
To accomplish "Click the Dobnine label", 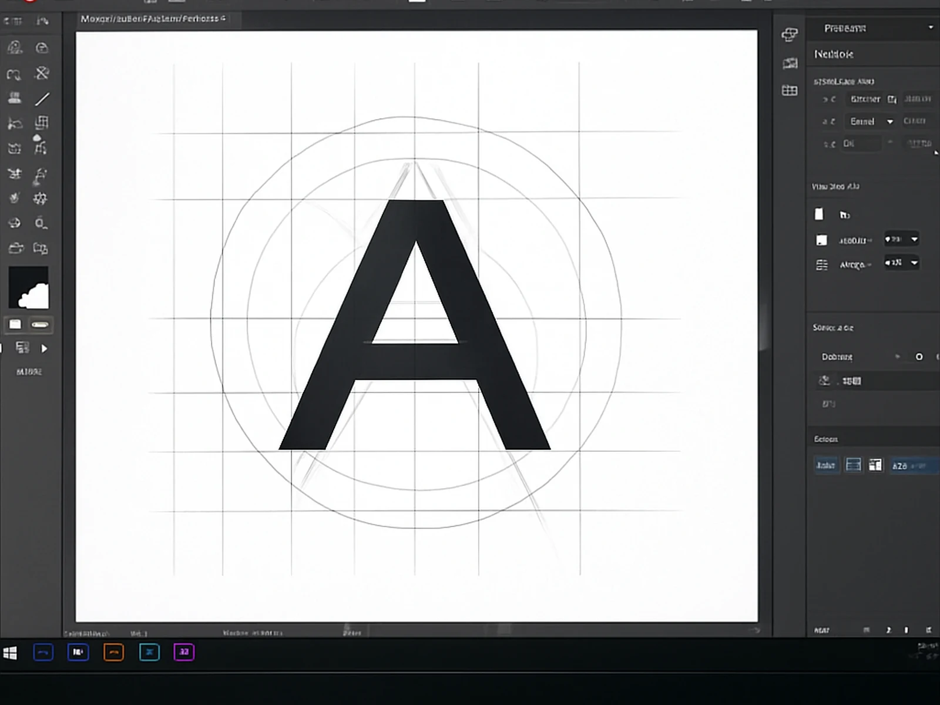I will (x=837, y=357).
